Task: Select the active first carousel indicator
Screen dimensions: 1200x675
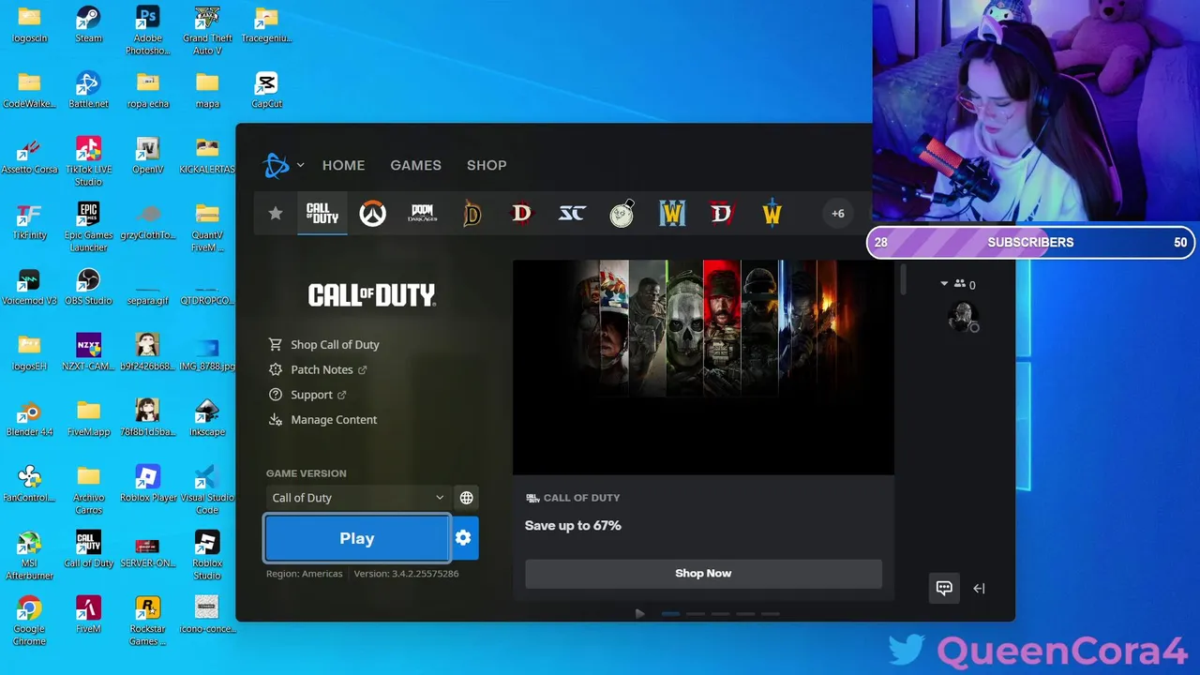Action: (x=670, y=614)
